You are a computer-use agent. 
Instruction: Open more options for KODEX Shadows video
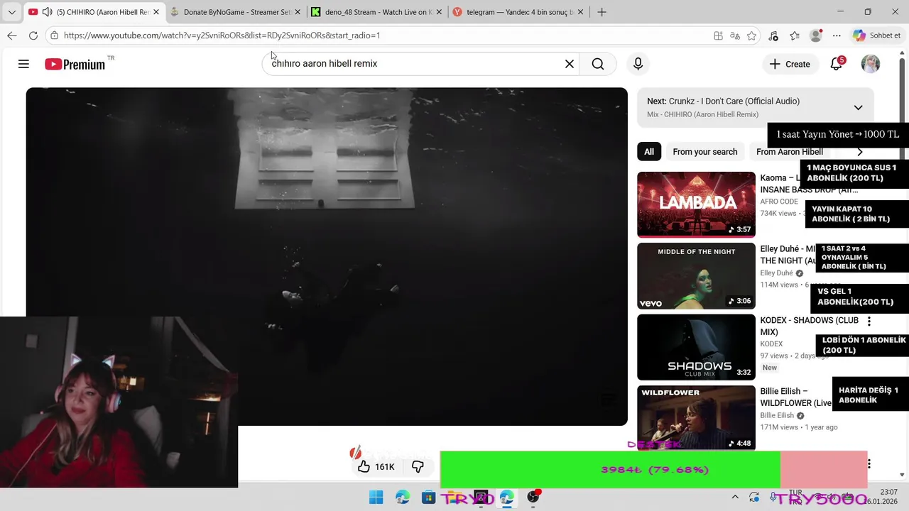(x=869, y=322)
